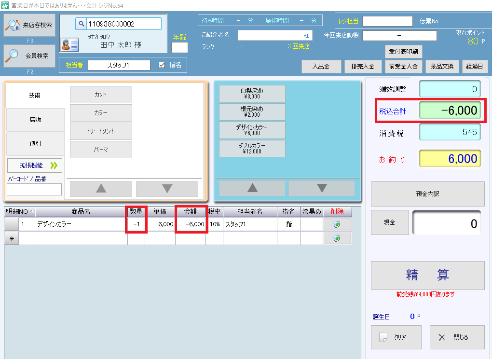The image size is (492, 359).
Task: Open the 値引 discount tab
Action: 35,144
